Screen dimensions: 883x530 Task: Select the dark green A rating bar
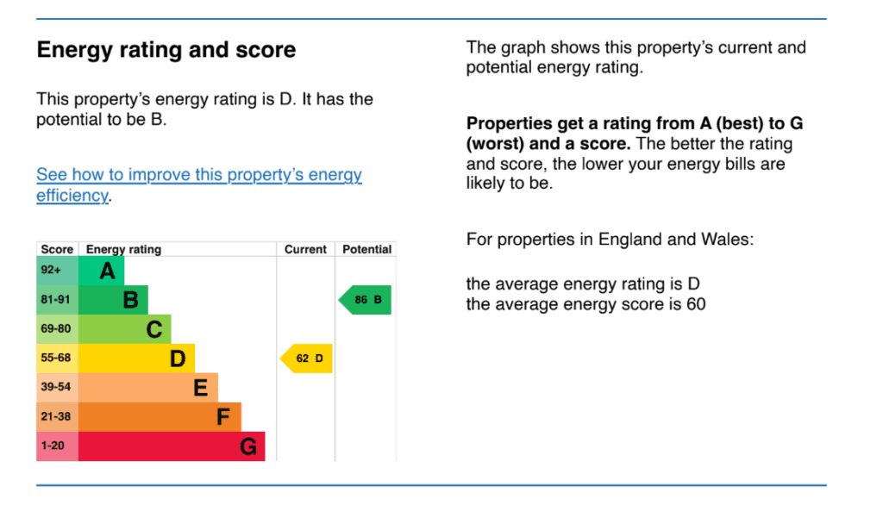[102, 271]
